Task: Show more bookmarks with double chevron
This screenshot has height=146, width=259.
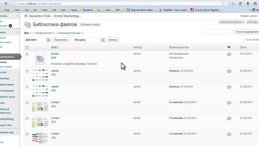Action: click(250, 10)
